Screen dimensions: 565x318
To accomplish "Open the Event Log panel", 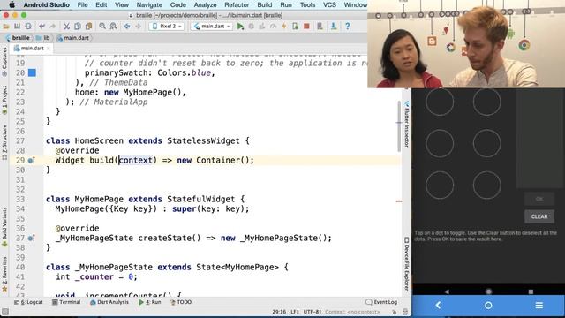I will pyautogui.click(x=381, y=302).
